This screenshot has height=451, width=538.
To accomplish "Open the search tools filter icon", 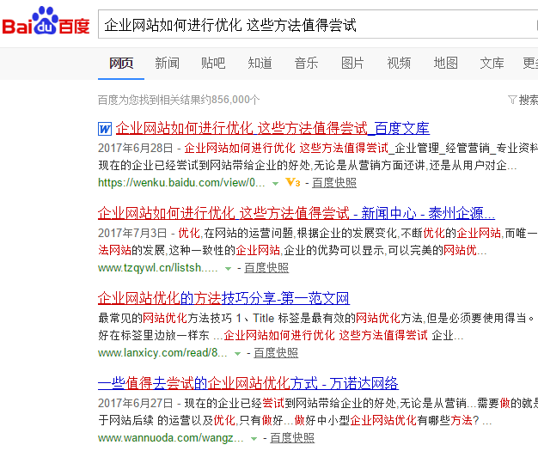I will 513,100.
